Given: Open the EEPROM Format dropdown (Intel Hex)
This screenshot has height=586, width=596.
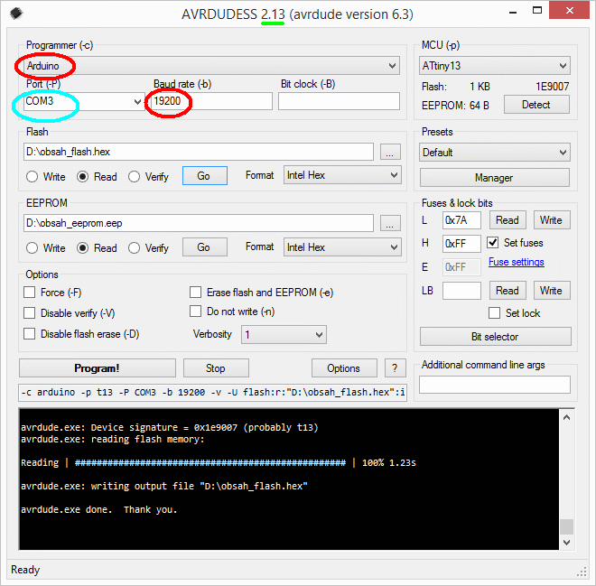Looking at the screenshot, I should pos(342,247).
